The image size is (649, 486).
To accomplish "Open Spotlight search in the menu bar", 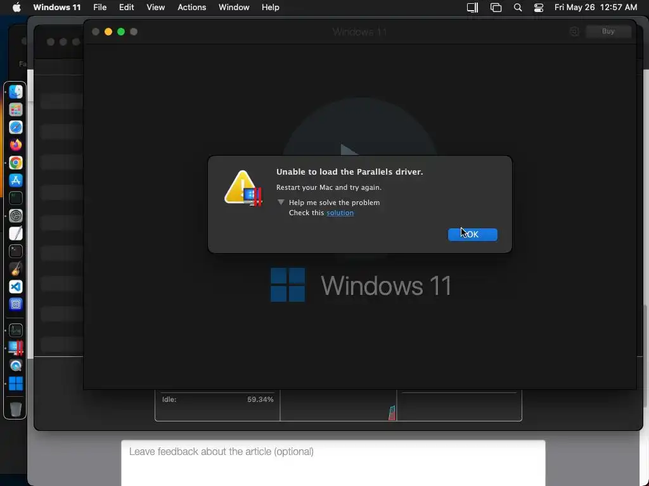I will tap(517, 8).
